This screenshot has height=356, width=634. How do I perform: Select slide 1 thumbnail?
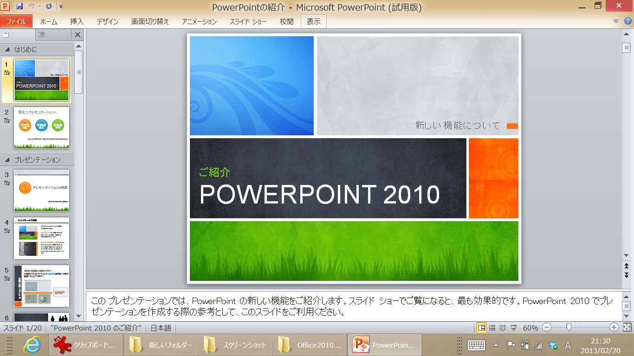point(42,80)
